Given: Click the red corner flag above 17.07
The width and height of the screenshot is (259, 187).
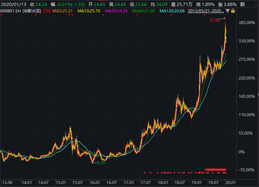Looking at the screenshot, I should [x=137, y=15].
